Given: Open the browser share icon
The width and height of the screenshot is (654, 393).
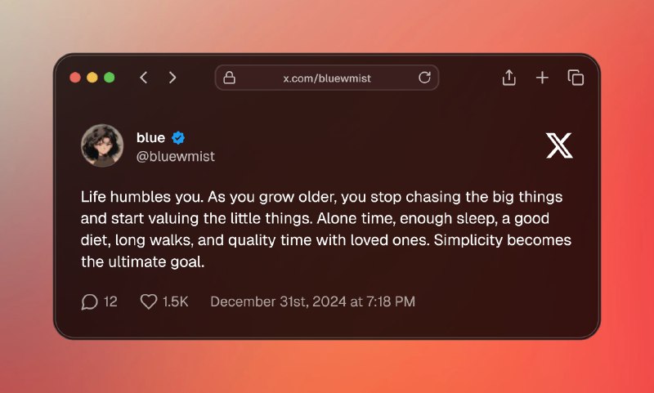Looking at the screenshot, I should pyautogui.click(x=508, y=78).
